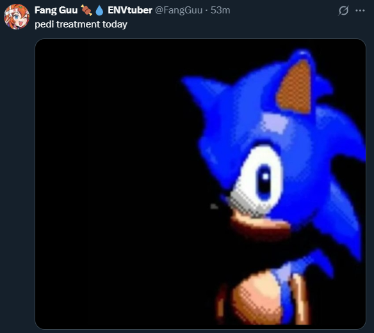This screenshot has width=374, height=333.
Task: Open Fang Guu's profile avatar picture
Action: (x=17, y=17)
